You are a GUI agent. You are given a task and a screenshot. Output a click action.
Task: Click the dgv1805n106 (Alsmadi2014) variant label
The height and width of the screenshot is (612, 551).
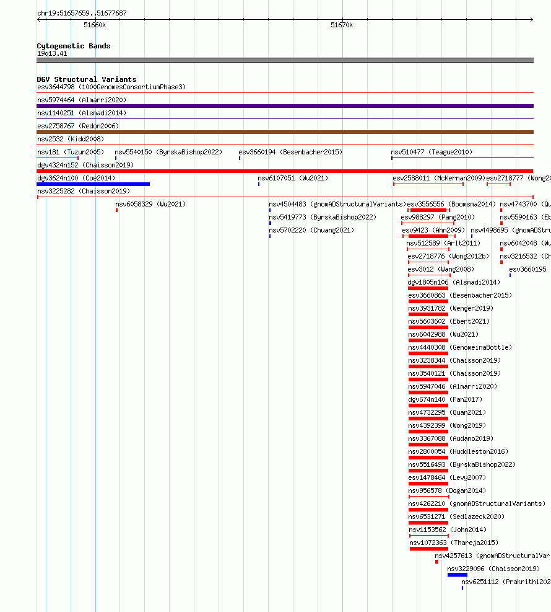[454, 282]
